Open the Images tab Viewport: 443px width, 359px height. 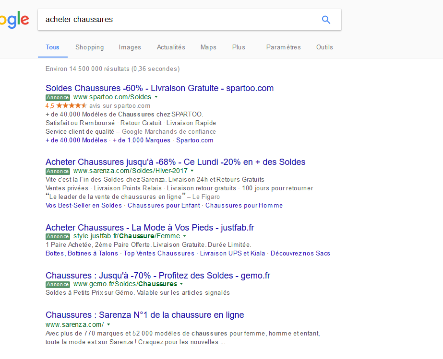click(130, 47)
